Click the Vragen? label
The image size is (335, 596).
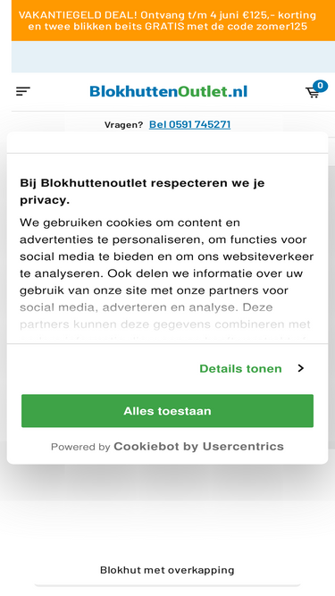pos(124,125)
